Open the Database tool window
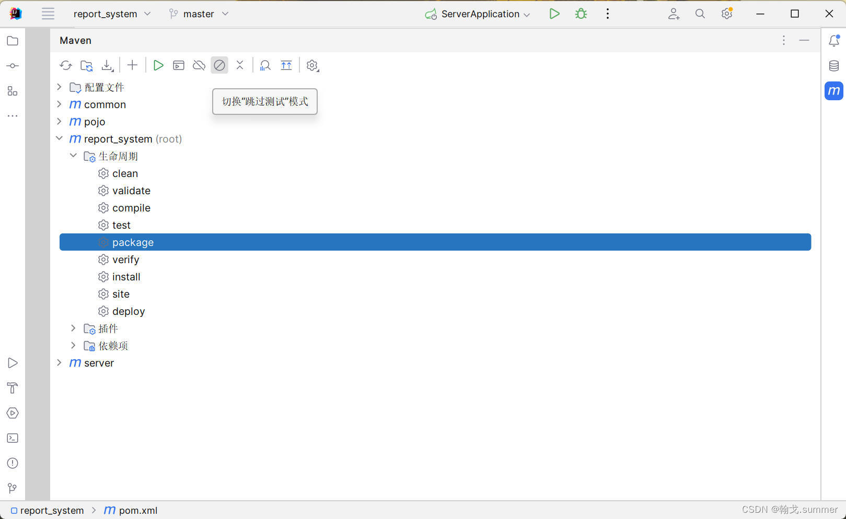This screenshot has height=519, width=846. pyautogui.click(x=833, y=65)
